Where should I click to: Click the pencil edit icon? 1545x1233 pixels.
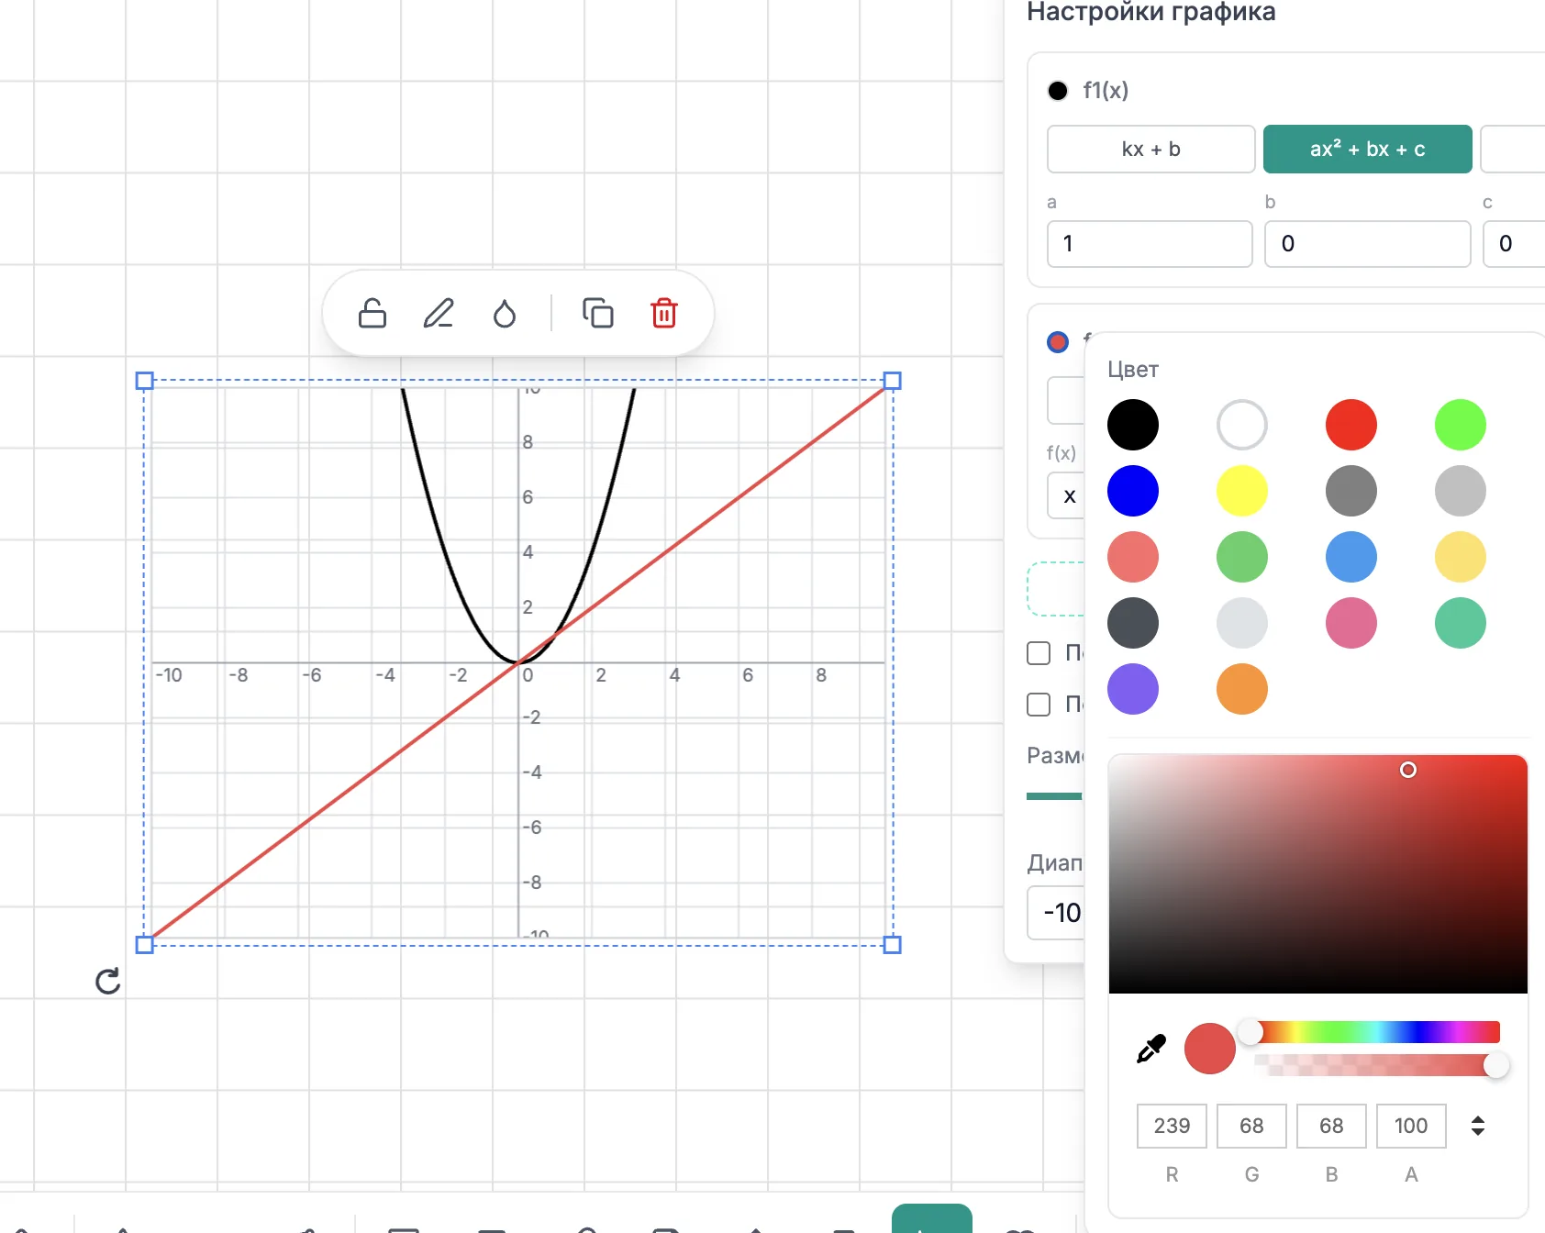tap(439, 314)
